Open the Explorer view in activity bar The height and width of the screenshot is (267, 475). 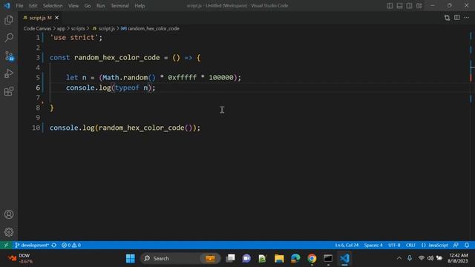coord(9,20)
